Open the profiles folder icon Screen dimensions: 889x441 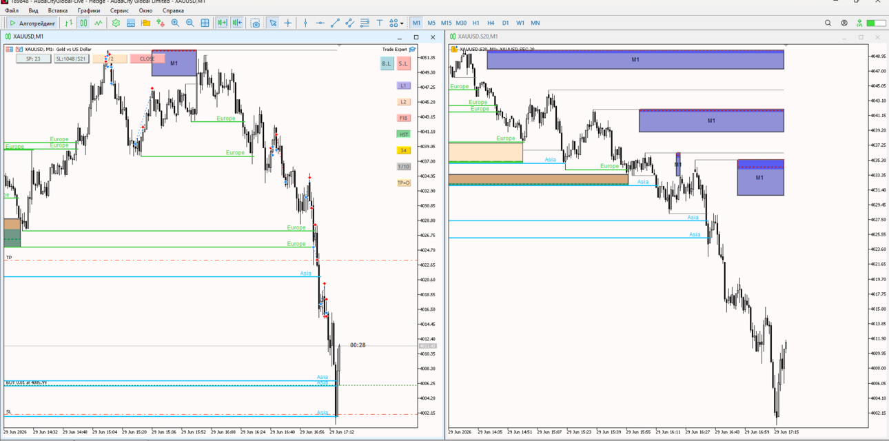145,23
